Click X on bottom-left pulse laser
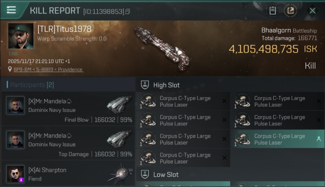Image resolution: width=325 pixels, height=187 pixels. 224,158
